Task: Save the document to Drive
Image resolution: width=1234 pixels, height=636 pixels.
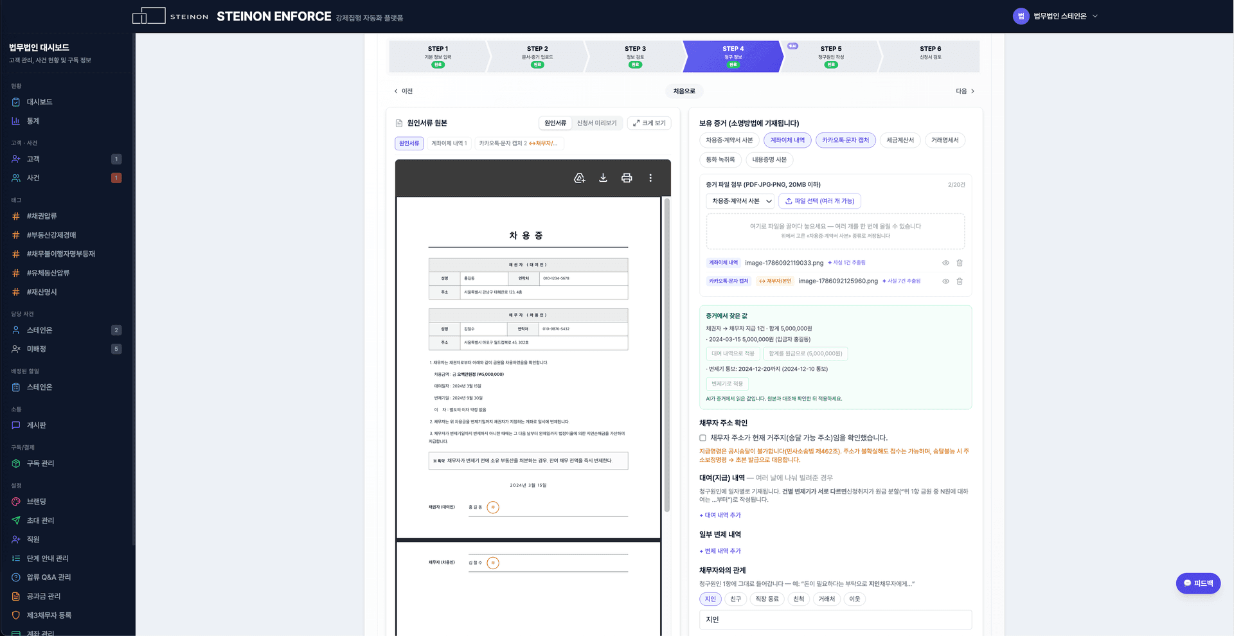Action: (579, 178)
